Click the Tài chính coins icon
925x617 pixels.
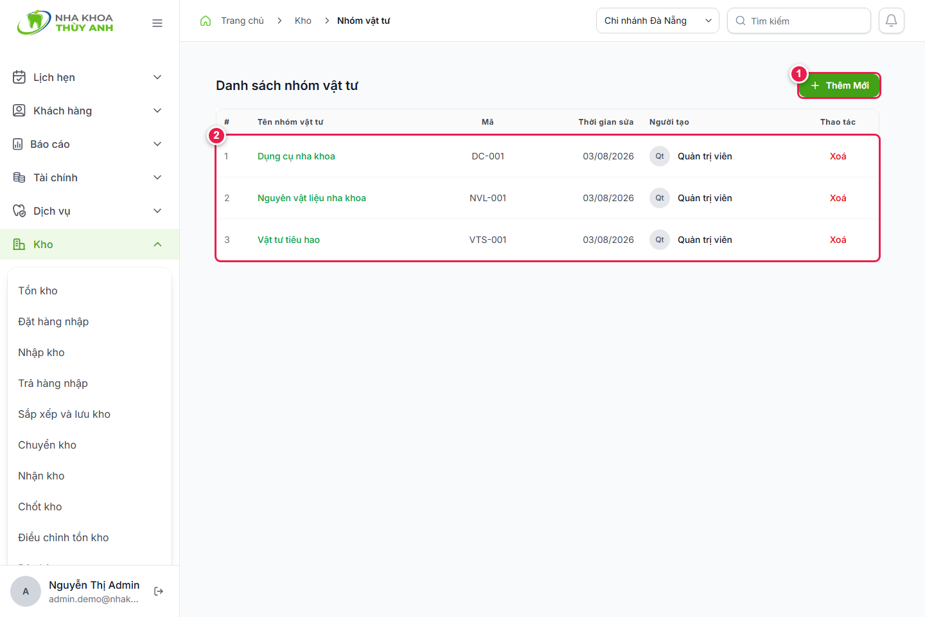[x=19, y=177]
